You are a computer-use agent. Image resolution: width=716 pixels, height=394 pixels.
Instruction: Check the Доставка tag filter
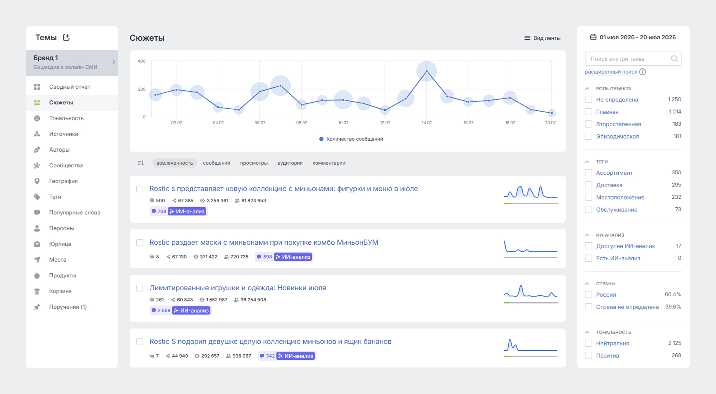[588, 185]
